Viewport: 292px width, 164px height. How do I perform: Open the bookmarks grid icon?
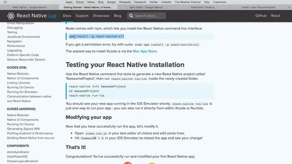click(5, 2)
